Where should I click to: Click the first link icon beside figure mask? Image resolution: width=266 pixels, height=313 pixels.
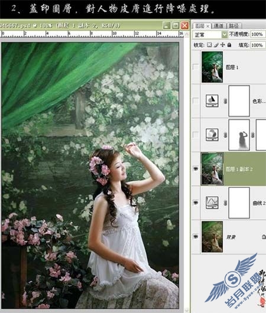[x=225, y=135]
